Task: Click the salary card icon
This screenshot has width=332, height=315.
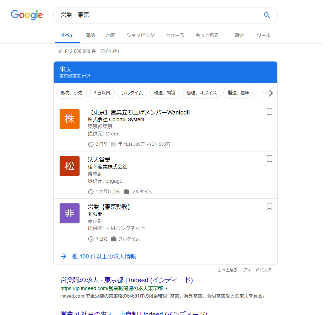Action: click(x=114, y=145)
